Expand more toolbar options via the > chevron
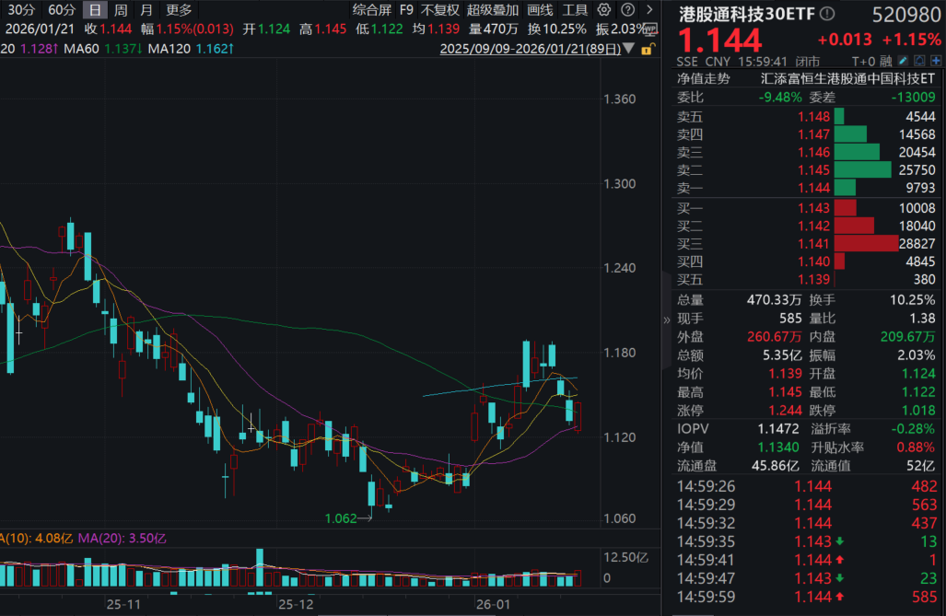The height and width of the screenshot is (616, 946). coord(649,11)
